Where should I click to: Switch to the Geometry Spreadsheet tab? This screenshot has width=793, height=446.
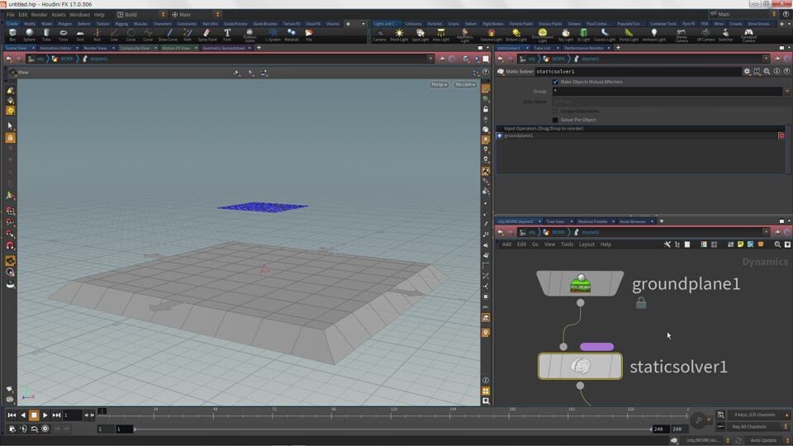click(x=223, y=48)
